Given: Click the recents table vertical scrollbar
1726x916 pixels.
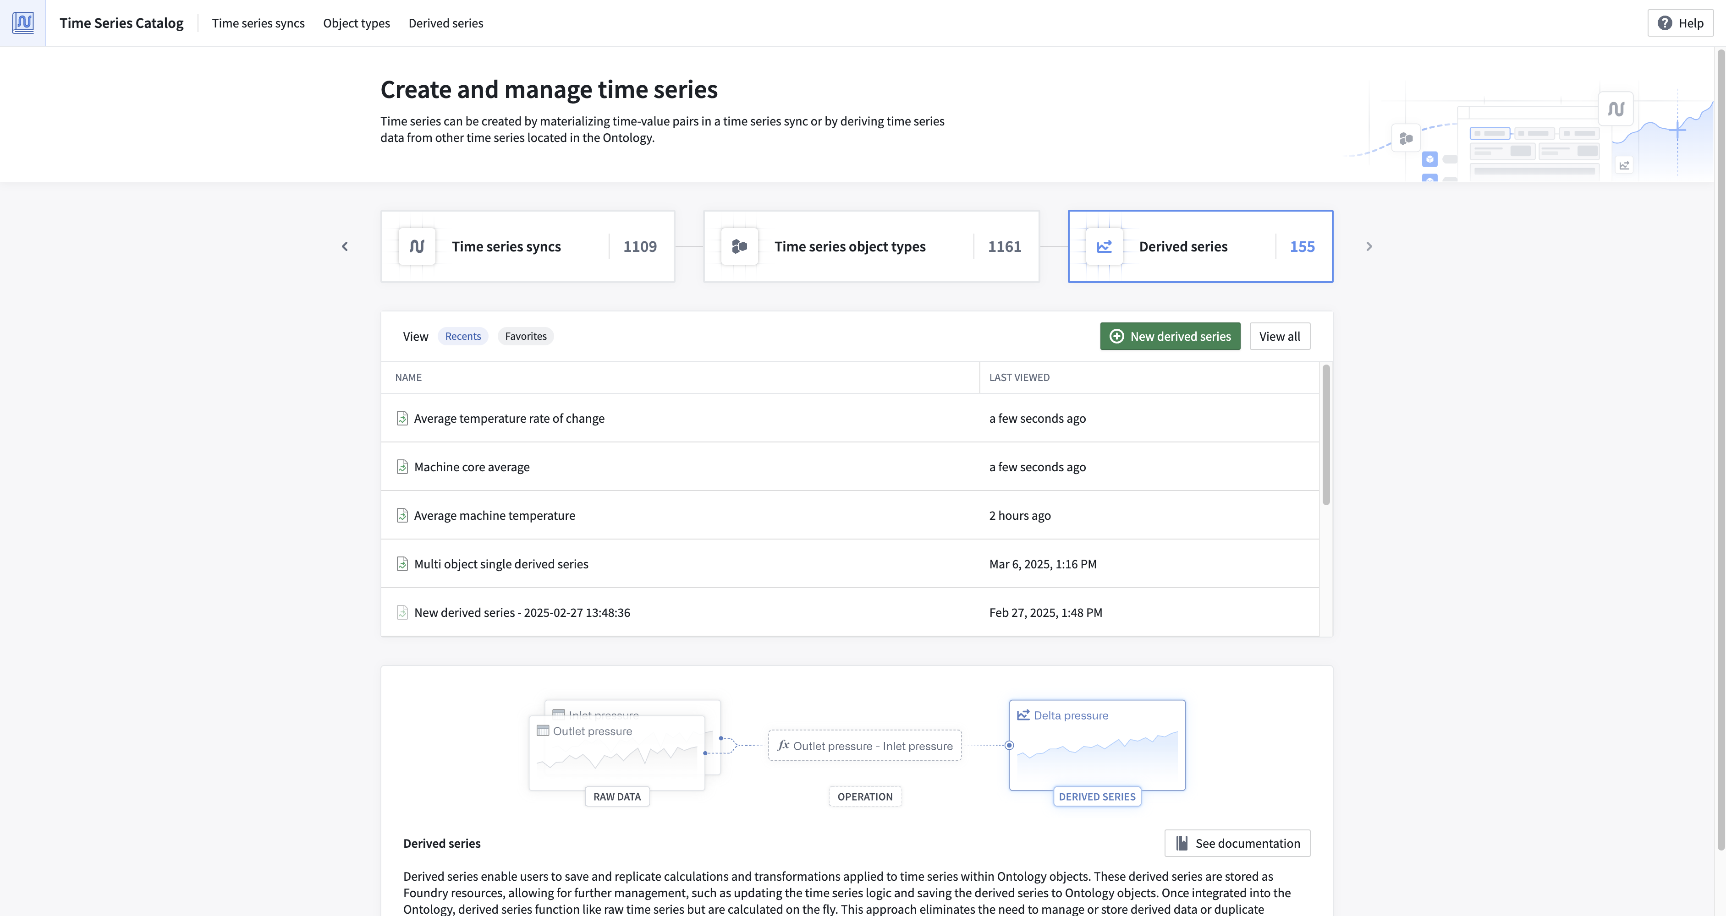Looking at the screenshot, I should point(1326,434).
